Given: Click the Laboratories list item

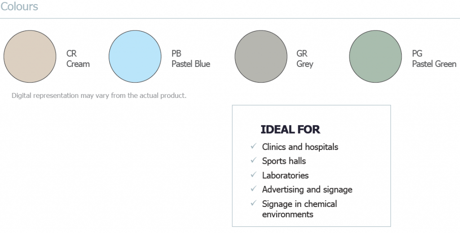Looking at the screenshot, I should pyautogui.click(x=285, y=175).
